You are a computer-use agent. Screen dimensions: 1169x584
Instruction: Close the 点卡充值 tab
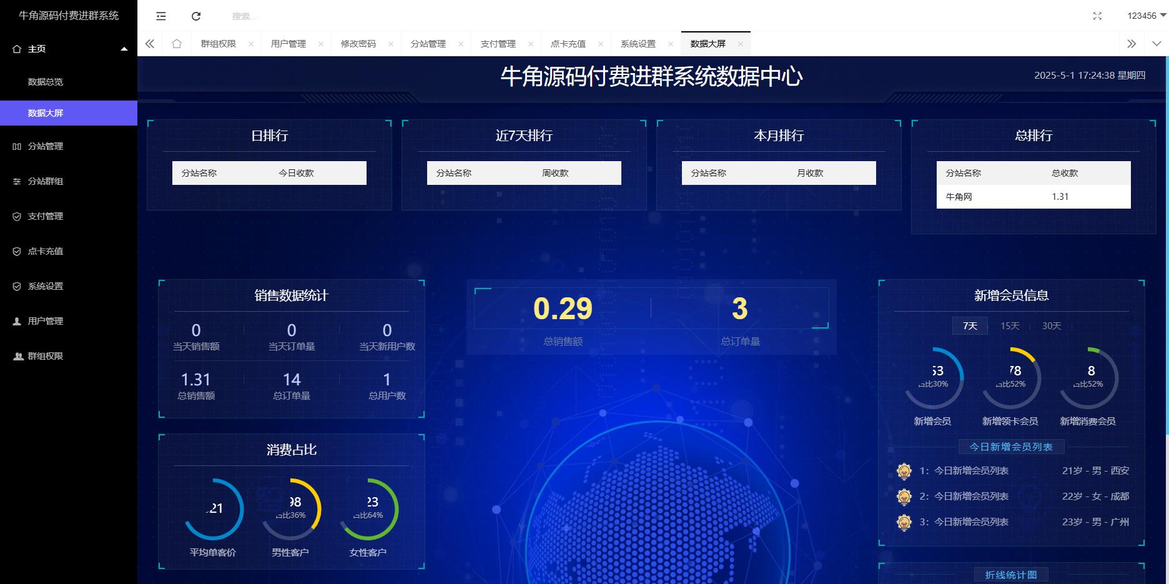pyautogui.click(x=601, y=44)
